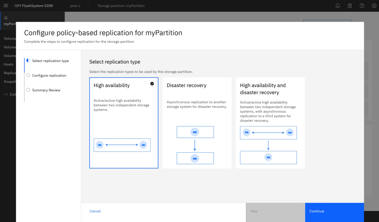
Task: Open the help question mark icon
Action: click(362, 6)
